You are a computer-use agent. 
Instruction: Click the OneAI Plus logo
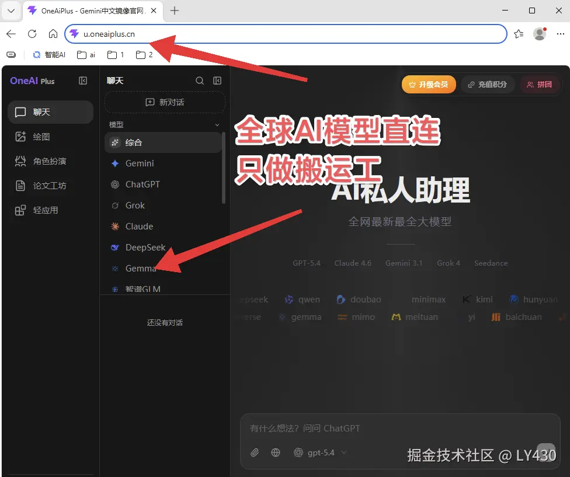coord(32,81)
